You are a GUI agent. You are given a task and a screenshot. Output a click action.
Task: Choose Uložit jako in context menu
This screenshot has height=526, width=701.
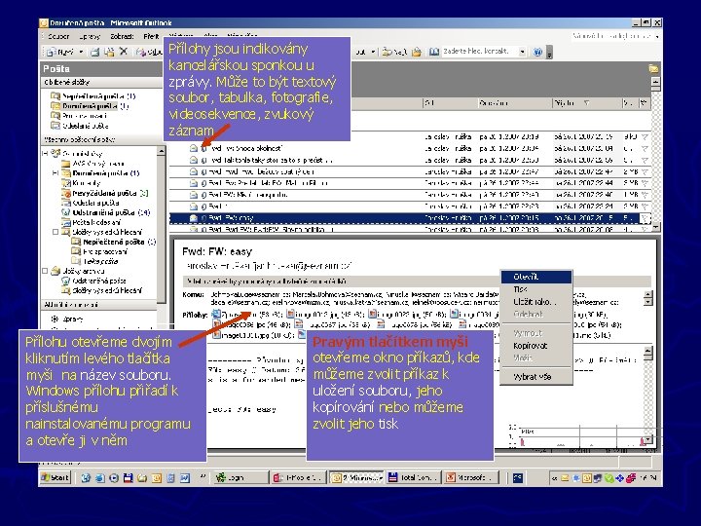click(x=536, y=302)
